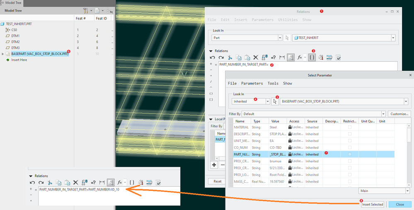Expand the BASEPART tree node
Viewport: 414px width, 210px height.
tap(3, 54)
